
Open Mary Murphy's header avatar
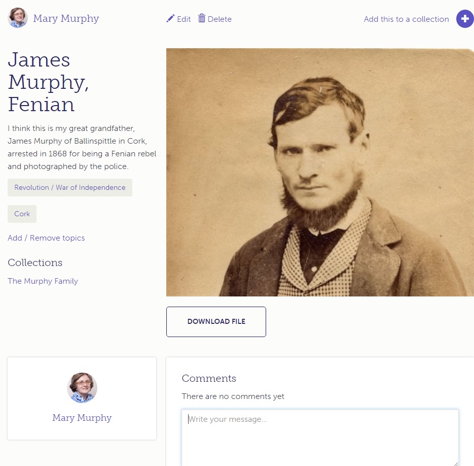[18, 18]
